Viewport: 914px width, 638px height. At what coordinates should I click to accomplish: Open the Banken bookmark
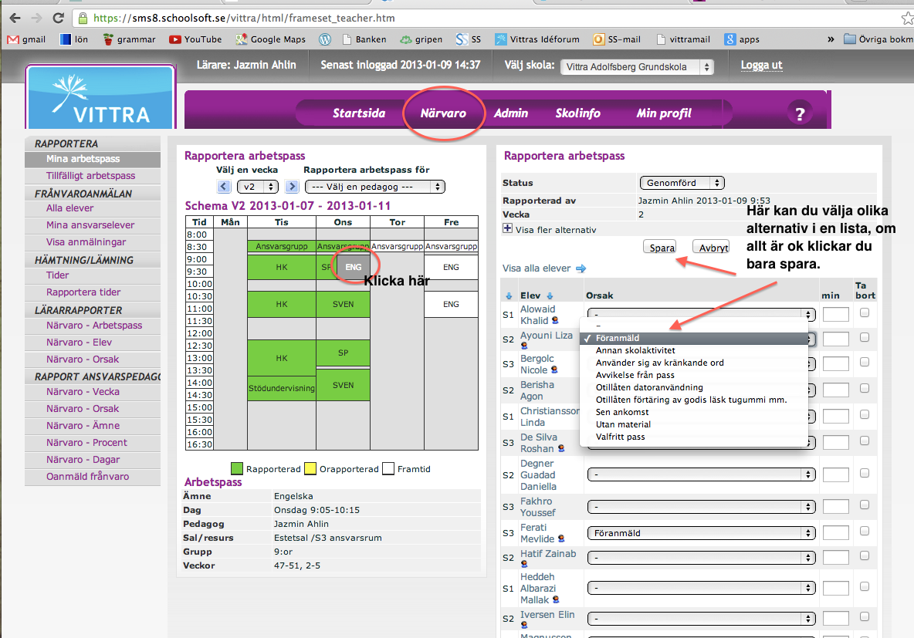(x=364, y=39)
